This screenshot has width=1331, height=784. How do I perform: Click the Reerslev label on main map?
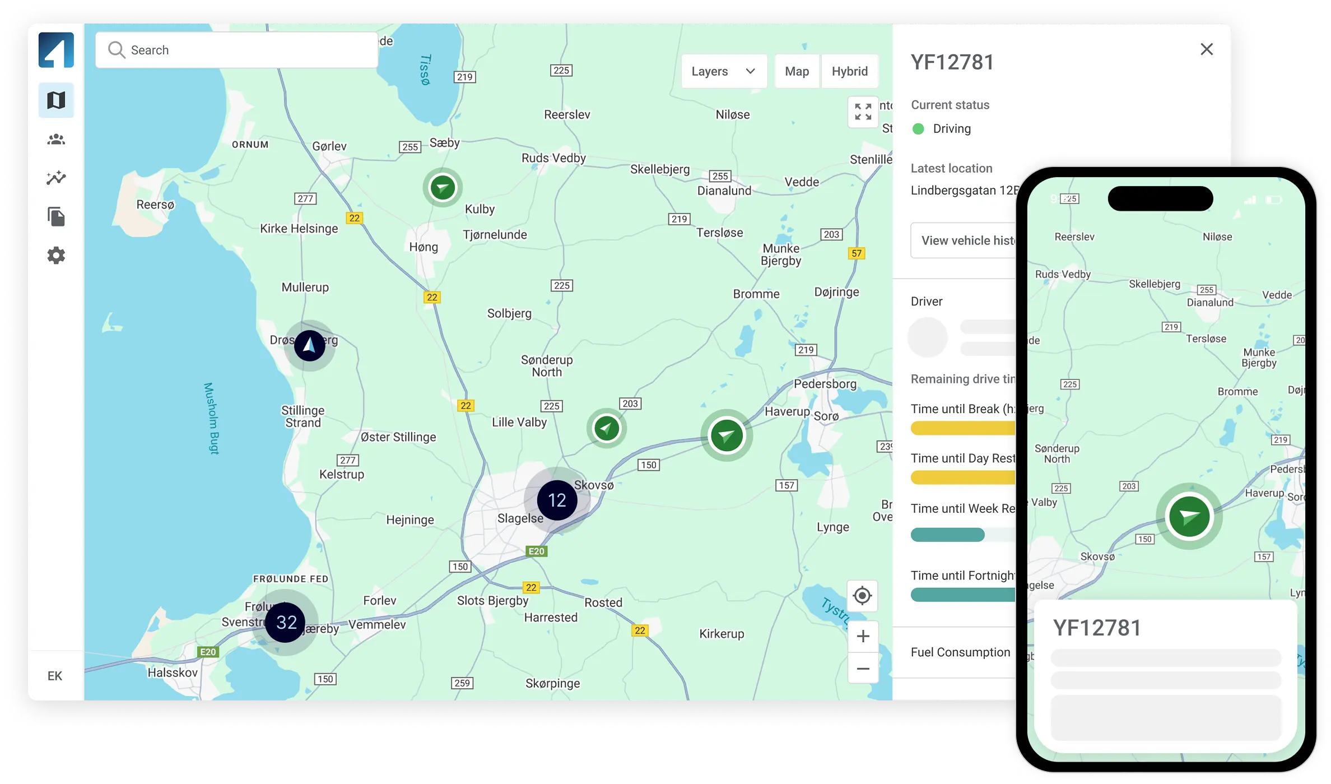(x=567, y=115)
